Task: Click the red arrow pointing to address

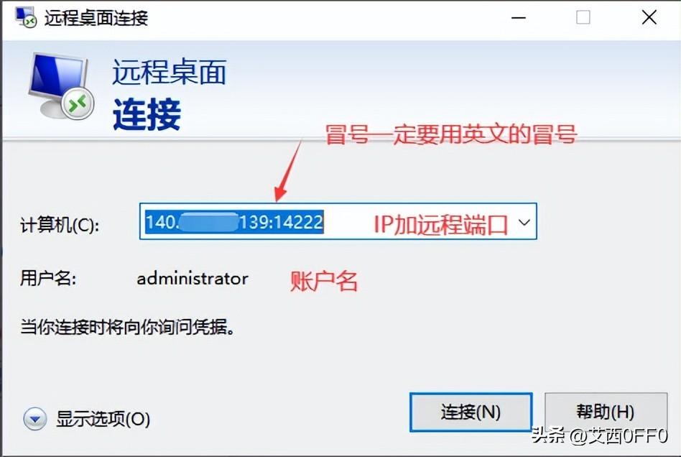Action: (x=288, y=170)
